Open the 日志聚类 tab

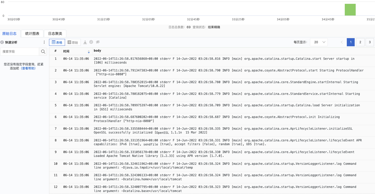(55, 34)
